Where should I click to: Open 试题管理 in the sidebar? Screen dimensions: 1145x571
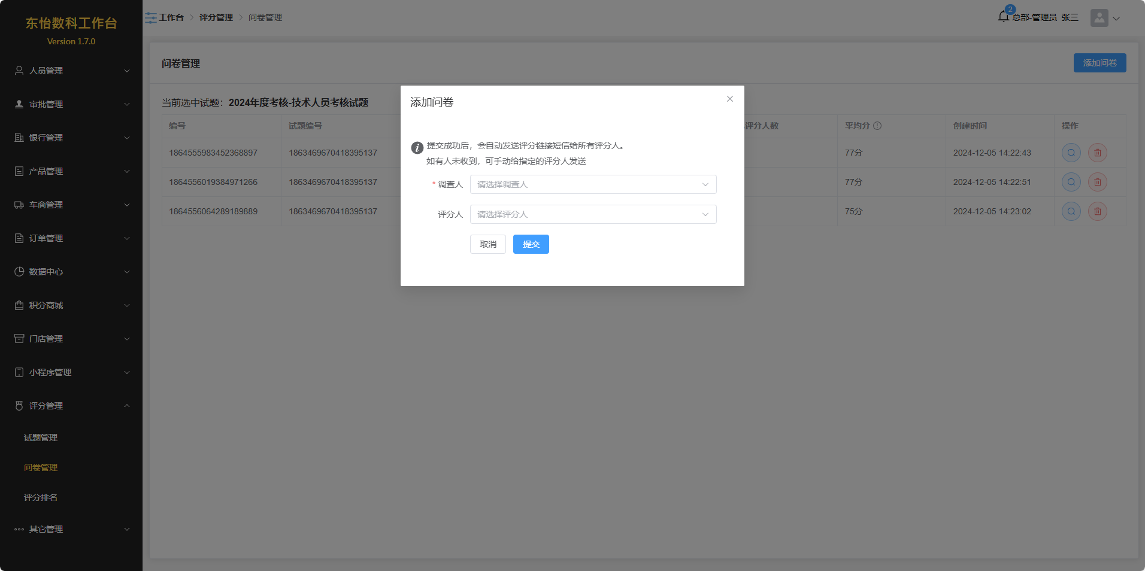(41, 438)
